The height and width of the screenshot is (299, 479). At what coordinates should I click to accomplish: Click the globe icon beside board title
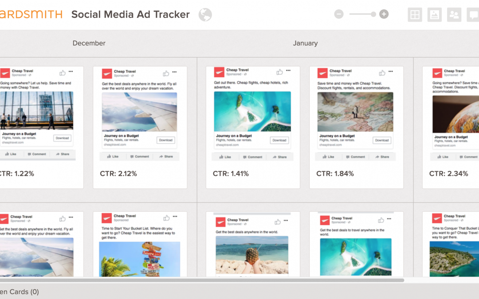tap(205, 14)
